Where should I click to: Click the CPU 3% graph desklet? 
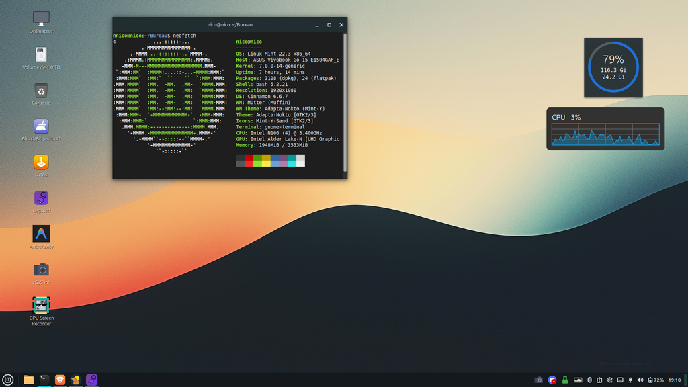pos(605,129)
